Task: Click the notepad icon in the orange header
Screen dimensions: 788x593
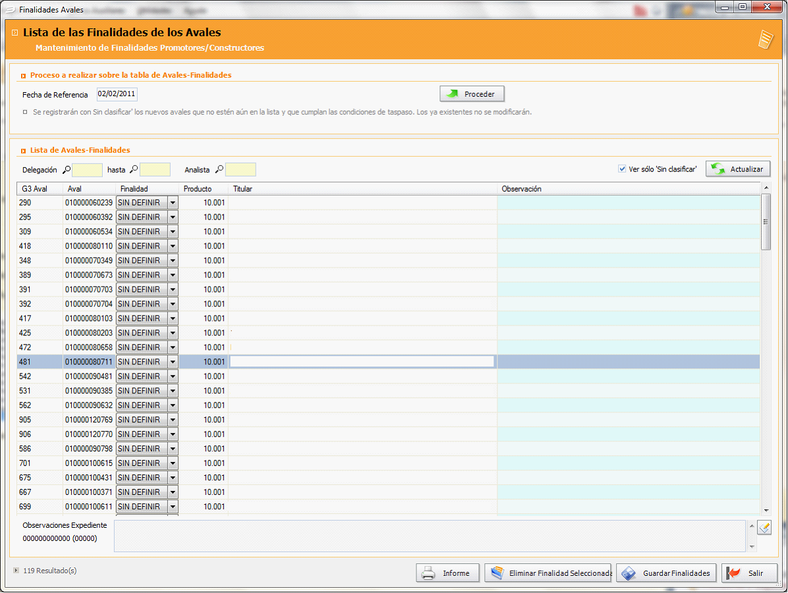Action: pyautogui.click(x=766, y=39)
